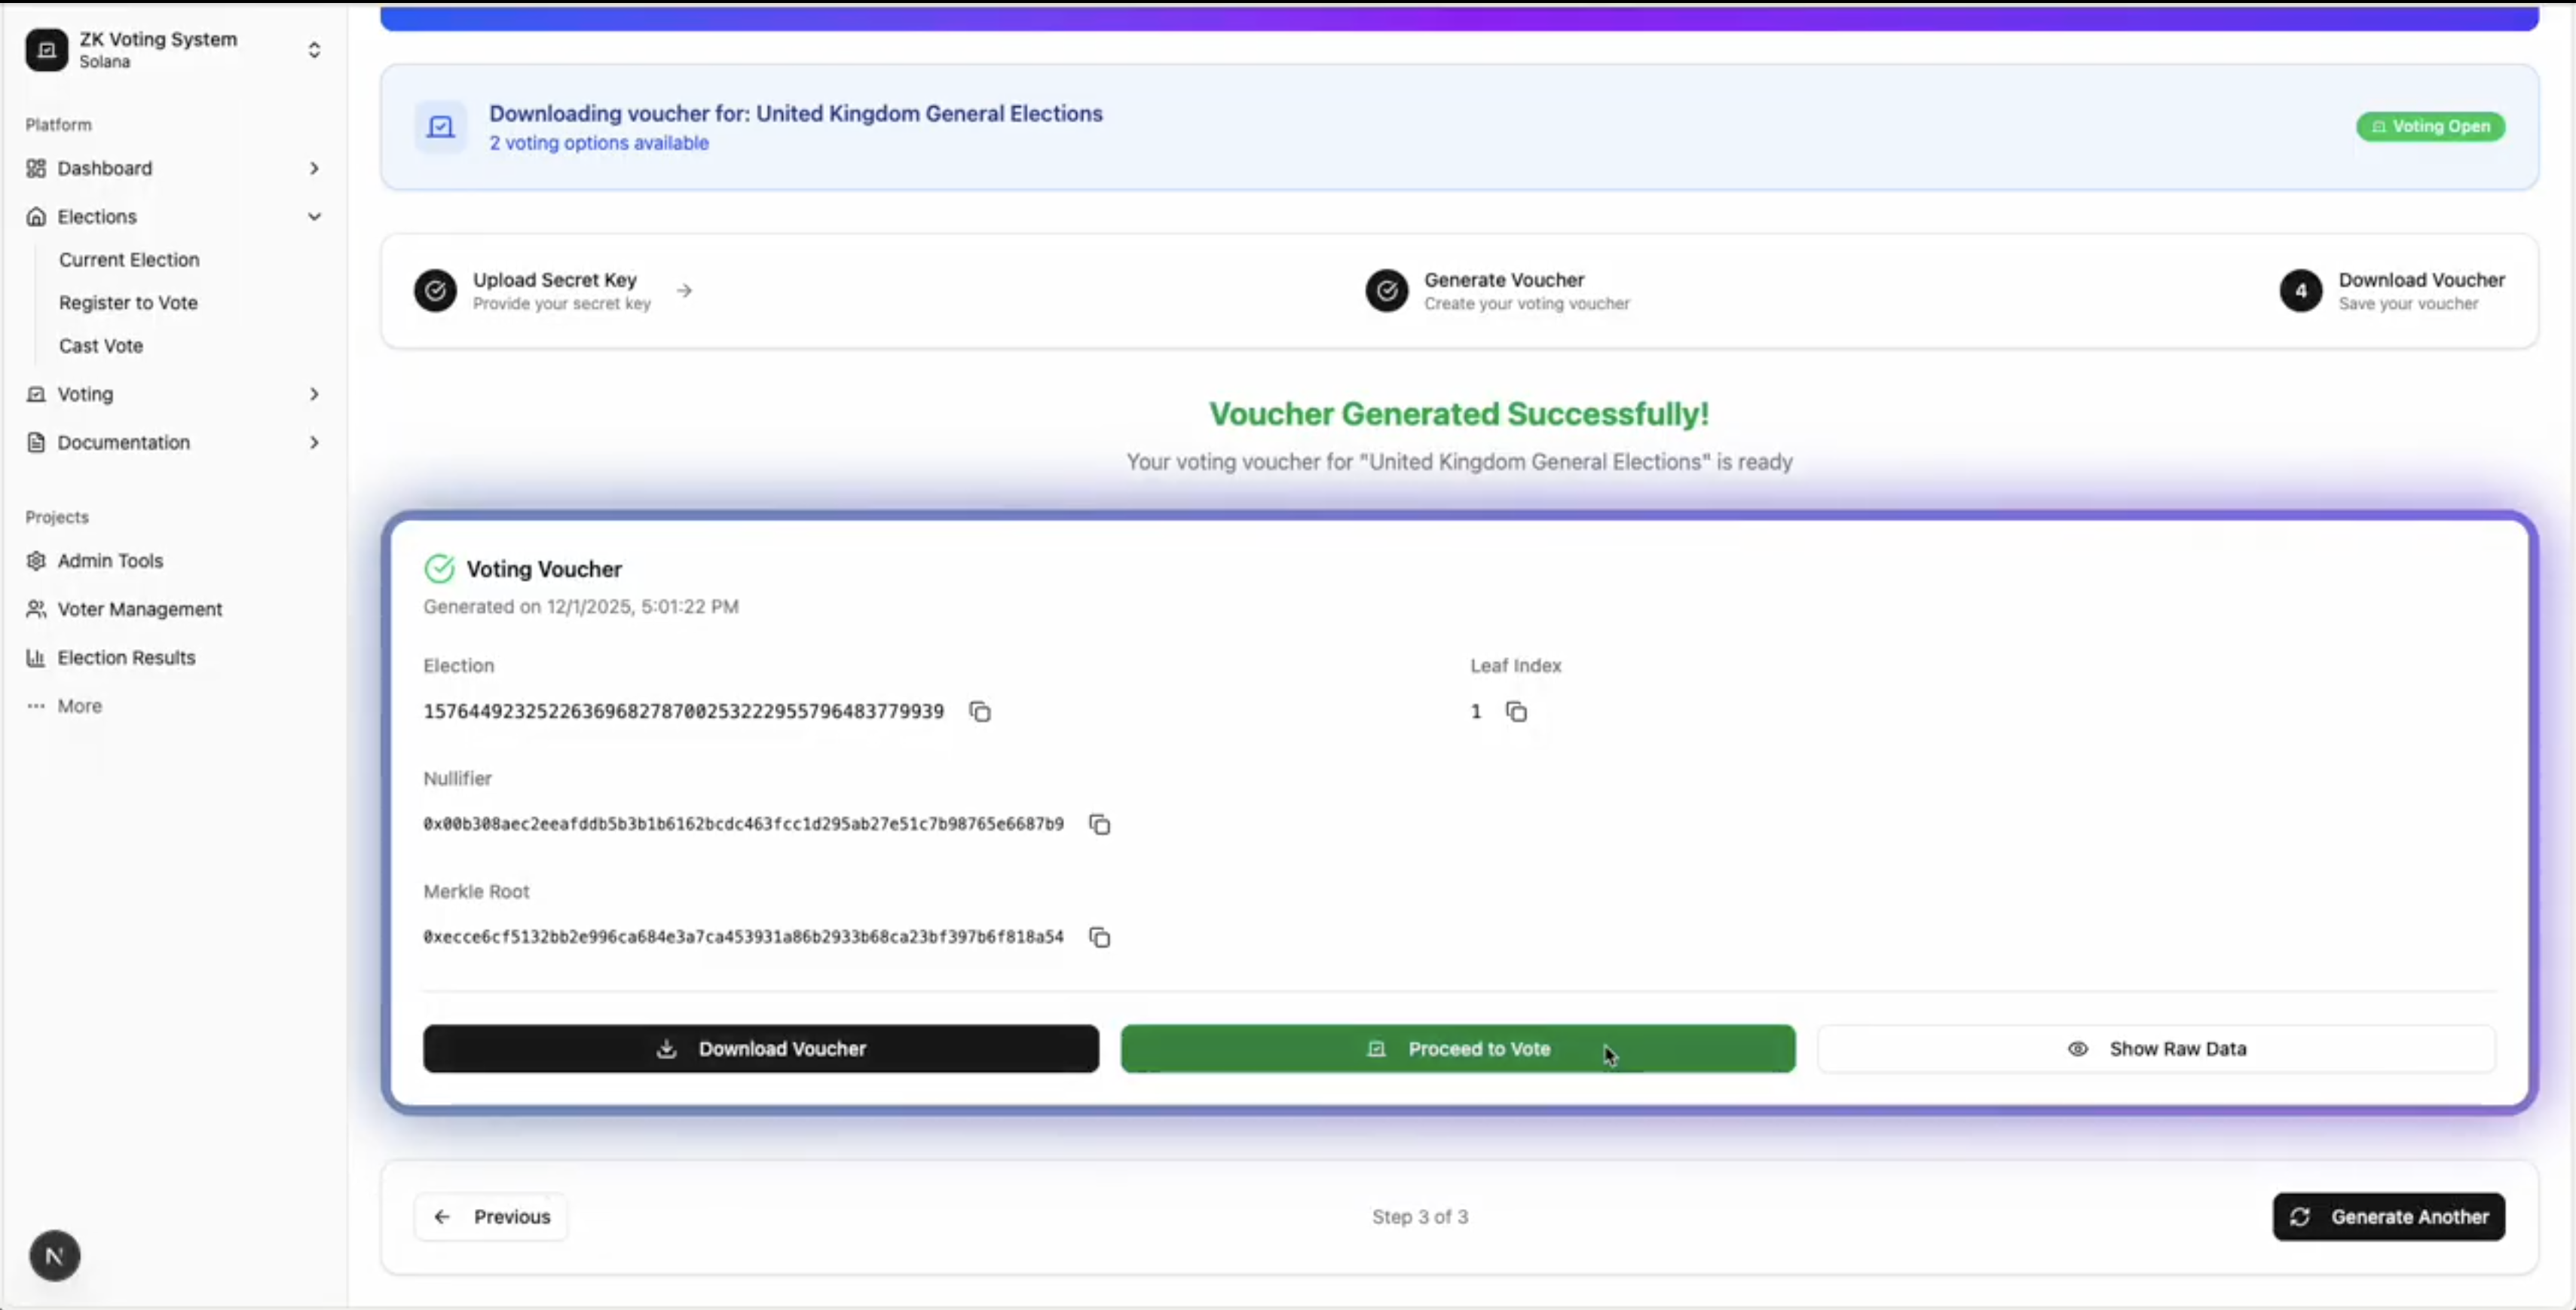
Task: Copy the Election ID value
Action: point(980,711)
